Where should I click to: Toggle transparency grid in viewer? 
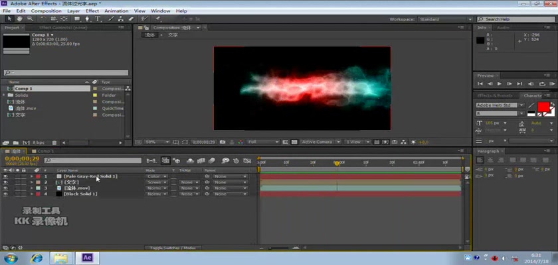(x=294, y=142)
